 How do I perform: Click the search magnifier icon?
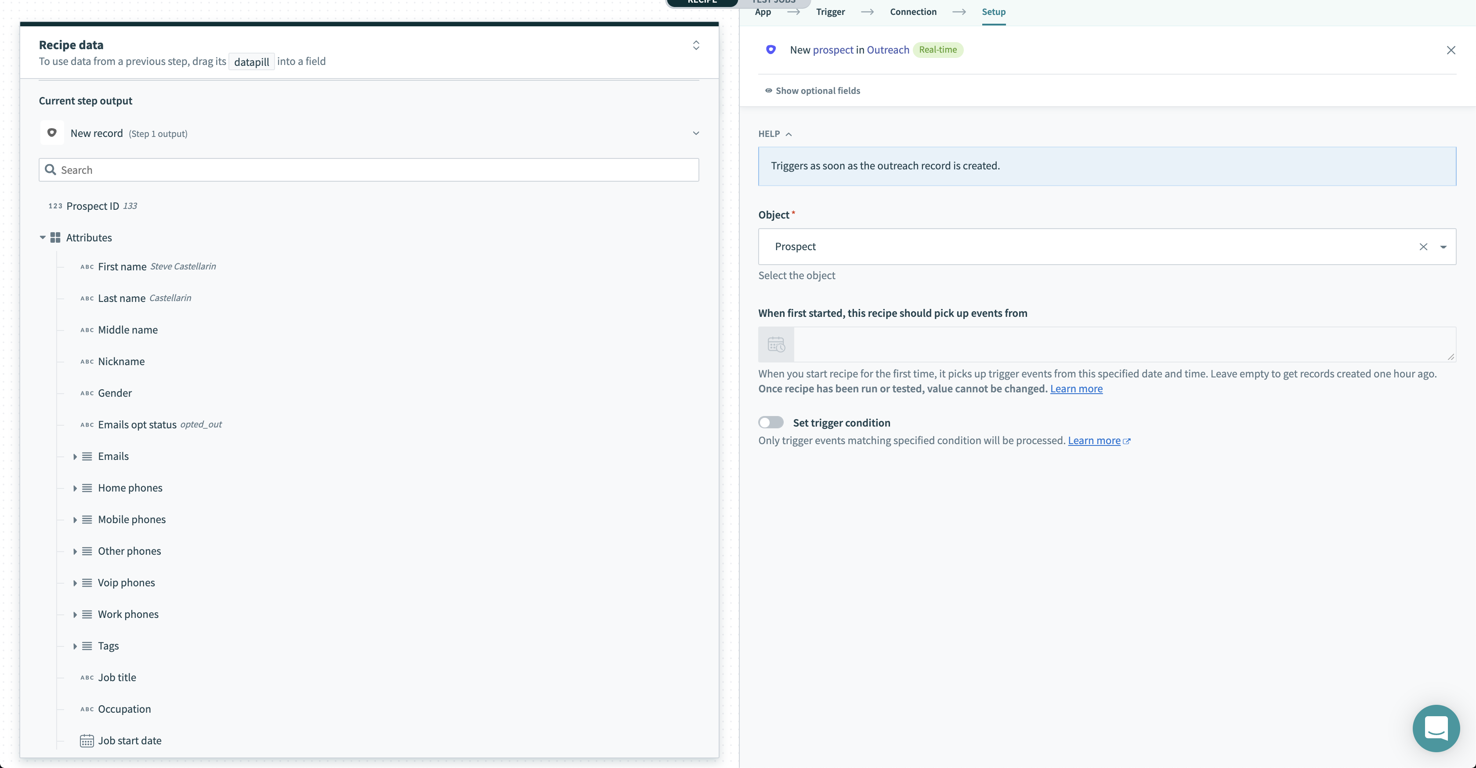pyautogui.click(x=51, y=170)
